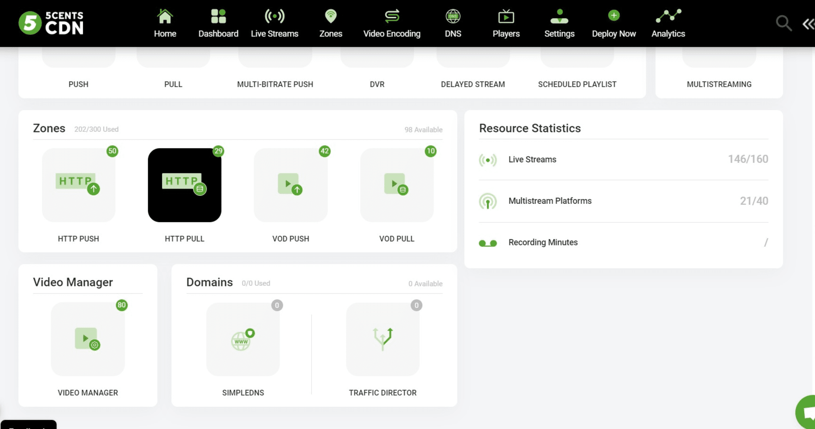Click the Deploy Now plus icon
This screenshot has height=429, width=815.
pos(613,16)
